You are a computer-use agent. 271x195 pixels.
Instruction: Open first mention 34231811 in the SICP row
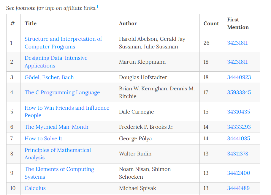click(237, 43)
